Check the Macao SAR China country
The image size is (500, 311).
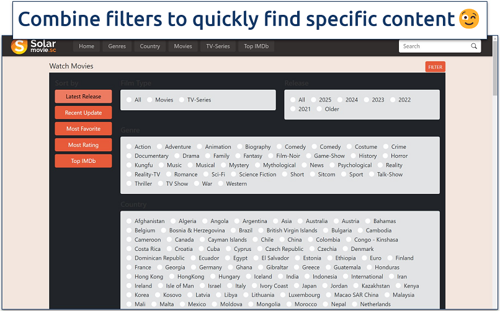pos(328,295)
